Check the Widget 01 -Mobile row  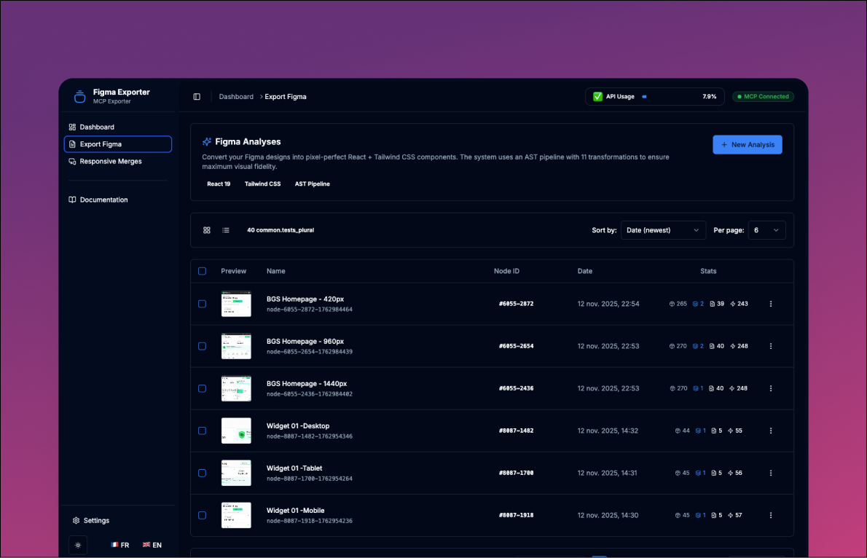tap(203, 516)
